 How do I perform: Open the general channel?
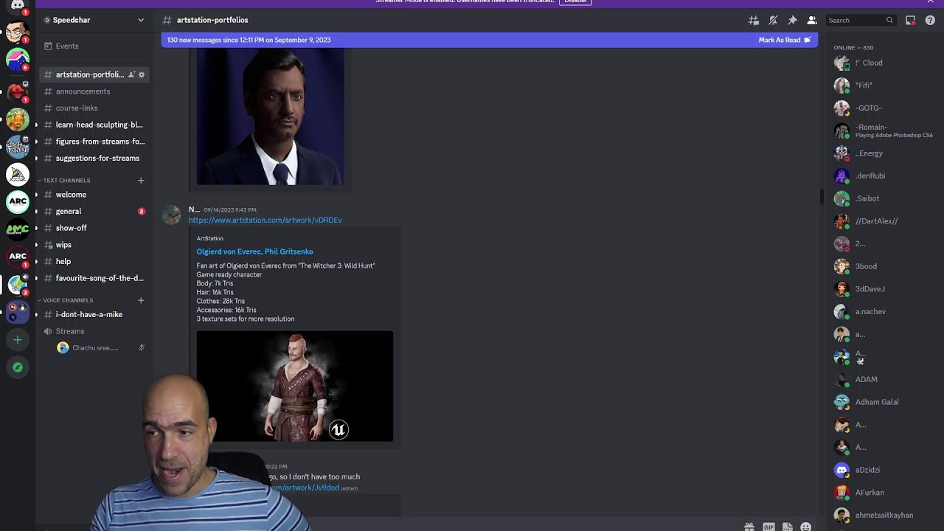[94, 212]
